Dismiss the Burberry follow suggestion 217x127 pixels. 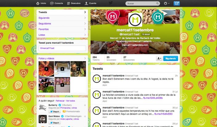coord(85,105)
